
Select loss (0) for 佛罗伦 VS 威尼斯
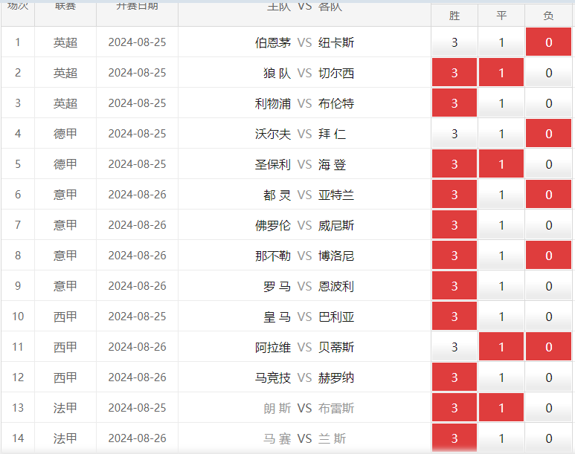(549, 224)
